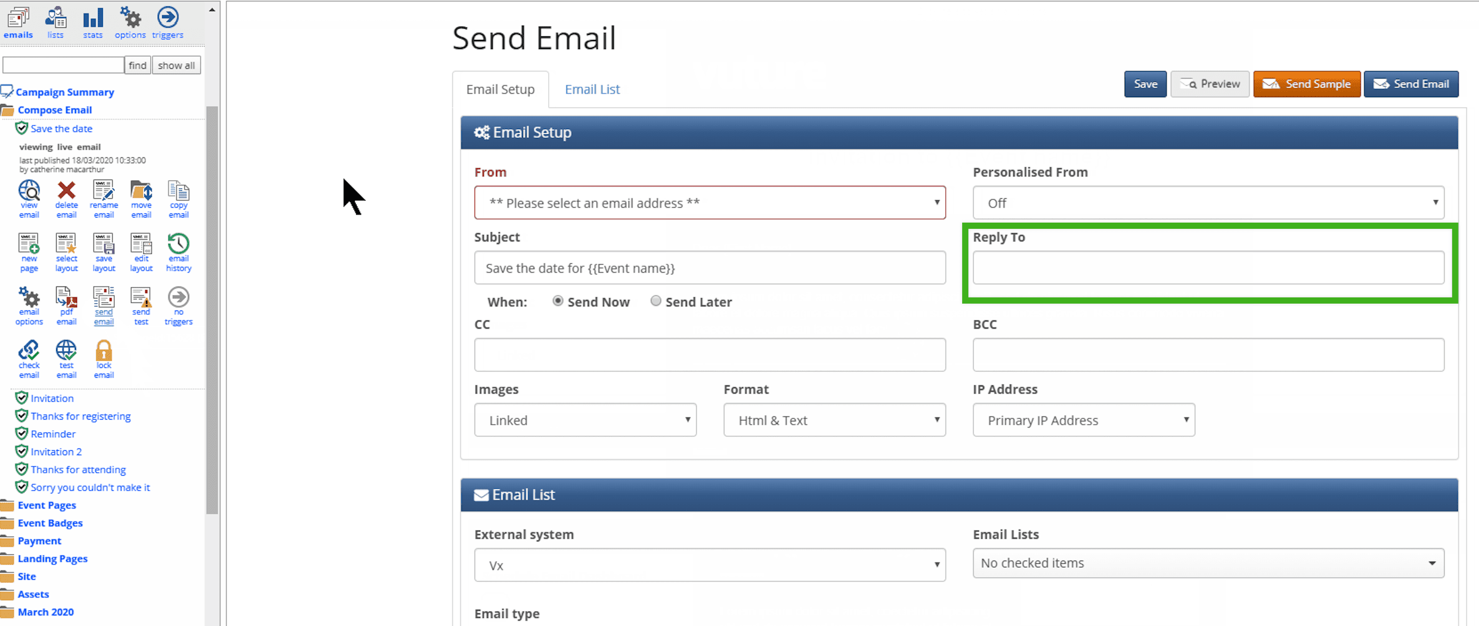
Task: Open the Event Pages folder
Action: click(47, 505)
